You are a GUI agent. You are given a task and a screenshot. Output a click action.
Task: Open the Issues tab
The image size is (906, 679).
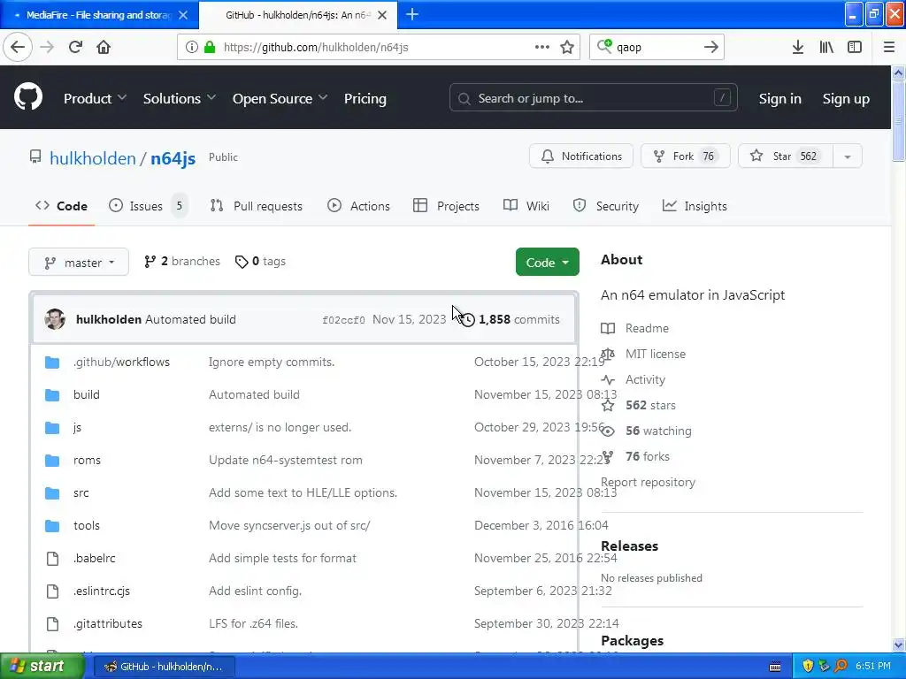(x=148, y=206)
